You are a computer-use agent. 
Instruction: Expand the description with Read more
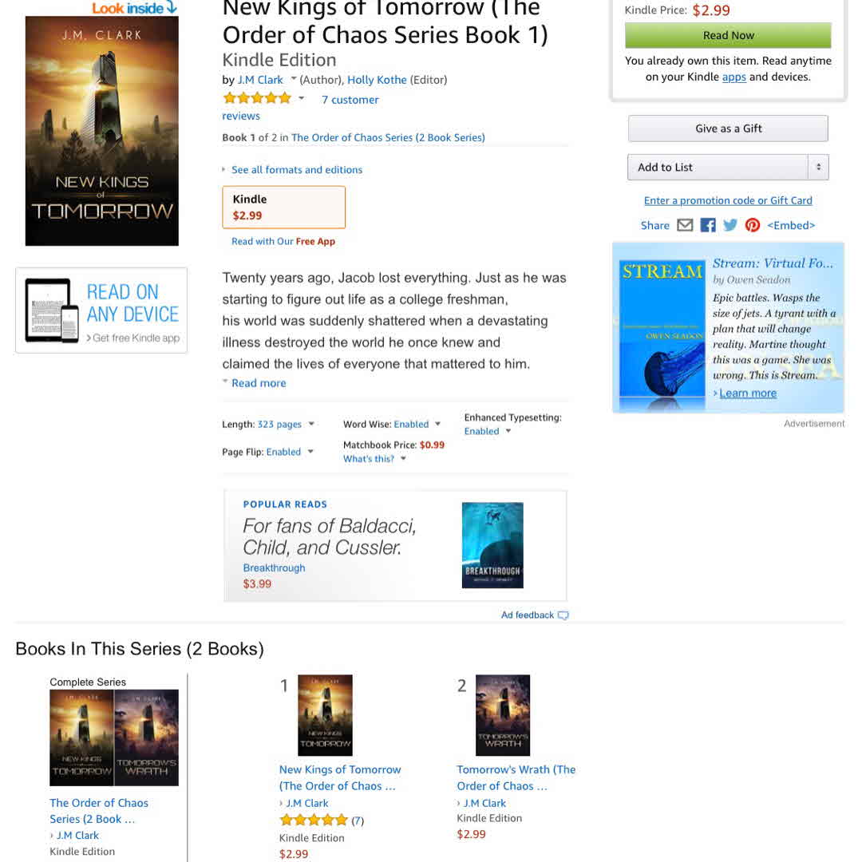(x=259, y=383)
